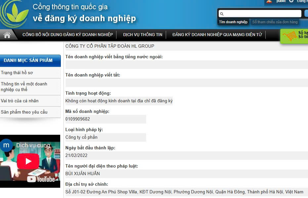This screenshot has height=198, width=308.
Task: Open Sản phẩm theo yêu cầu link
Action: [24, 112]
